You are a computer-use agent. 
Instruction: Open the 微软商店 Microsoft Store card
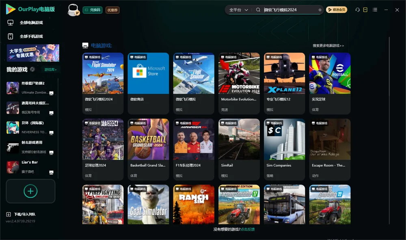click(x=148, y=83)
